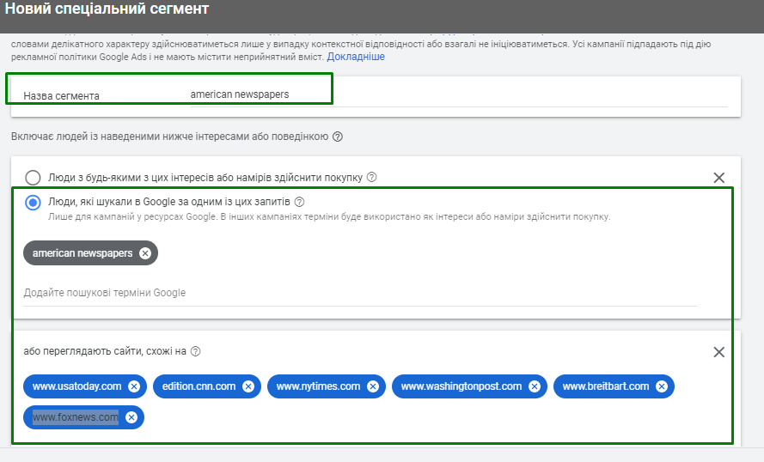Close the interests and search terms section
Screen dimensions: 764x462
coord(719,178)
